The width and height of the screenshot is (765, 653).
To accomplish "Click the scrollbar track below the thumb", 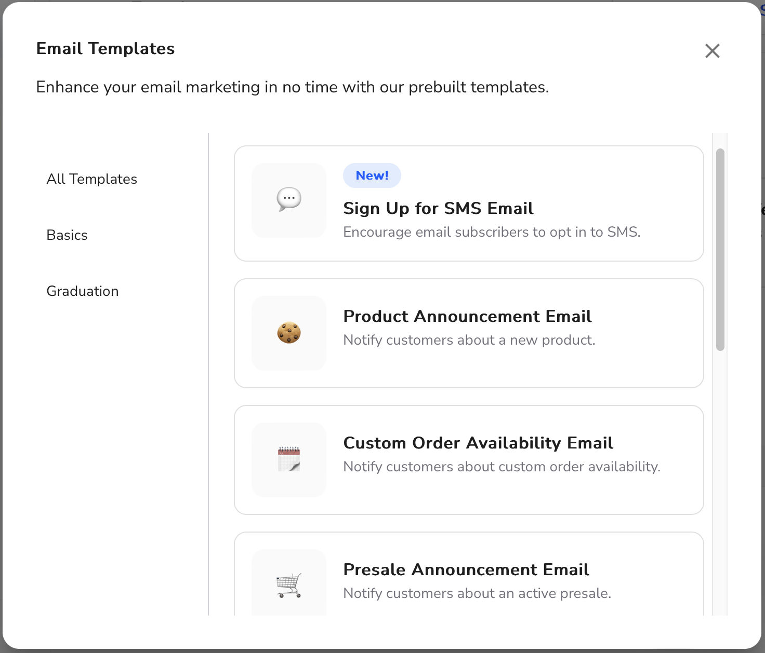I will 720,483.
